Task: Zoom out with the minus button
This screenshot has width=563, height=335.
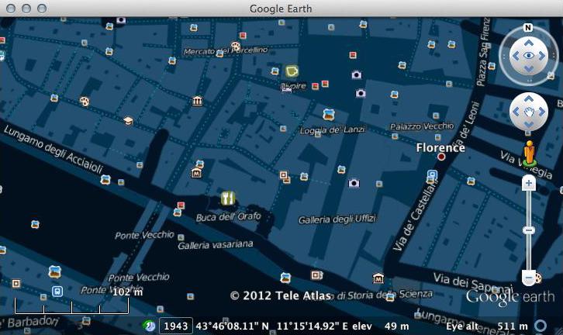Action: coord(529,278)
